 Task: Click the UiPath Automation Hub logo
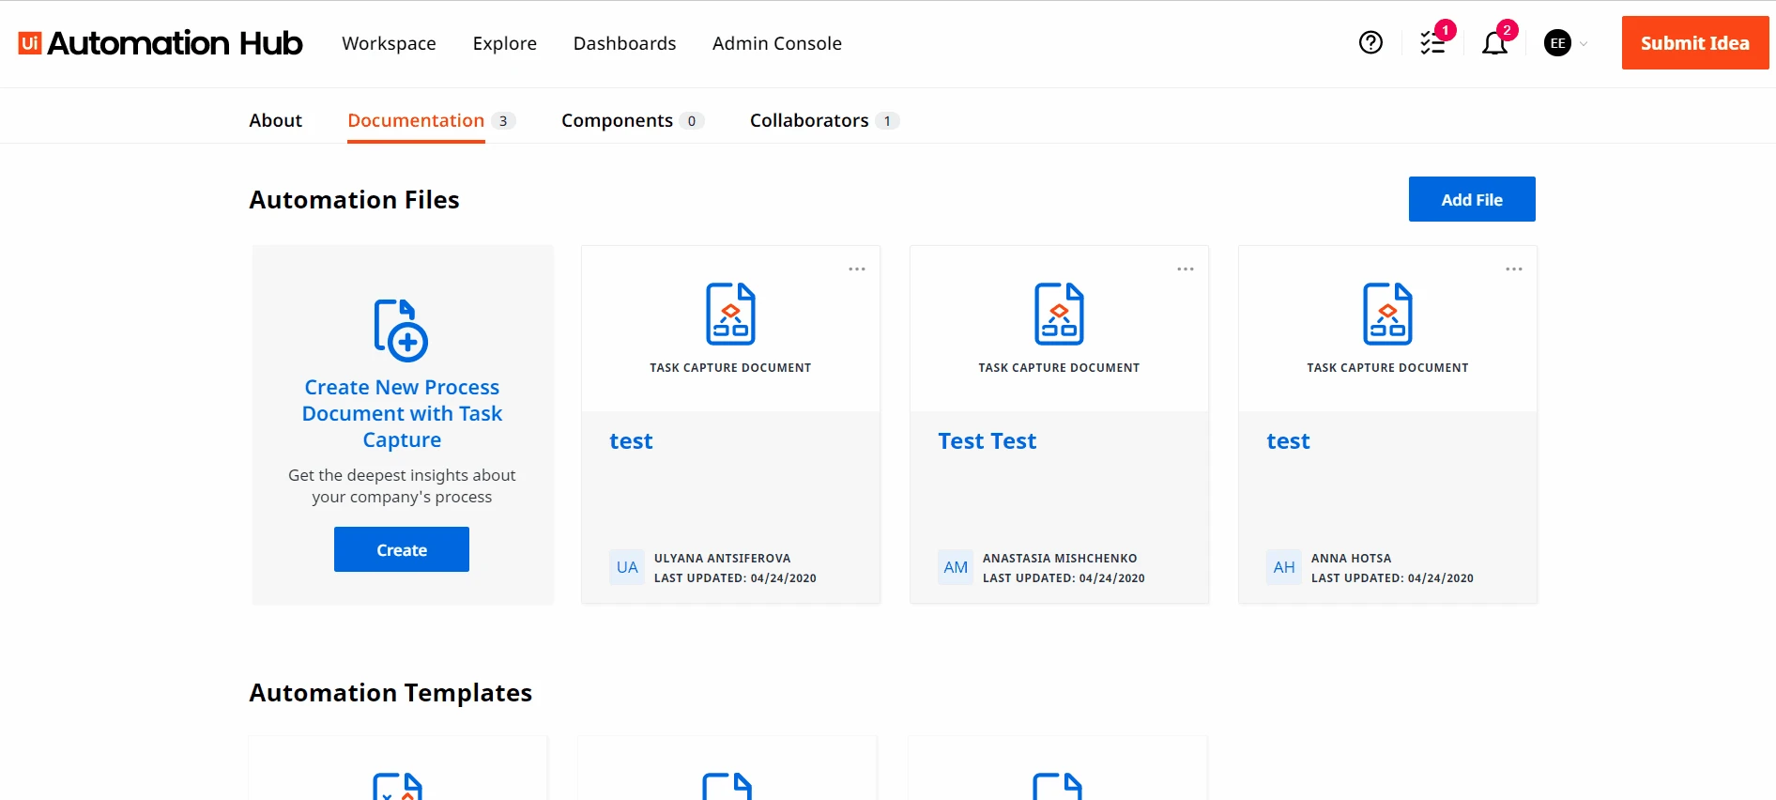(x=161, y=43)
